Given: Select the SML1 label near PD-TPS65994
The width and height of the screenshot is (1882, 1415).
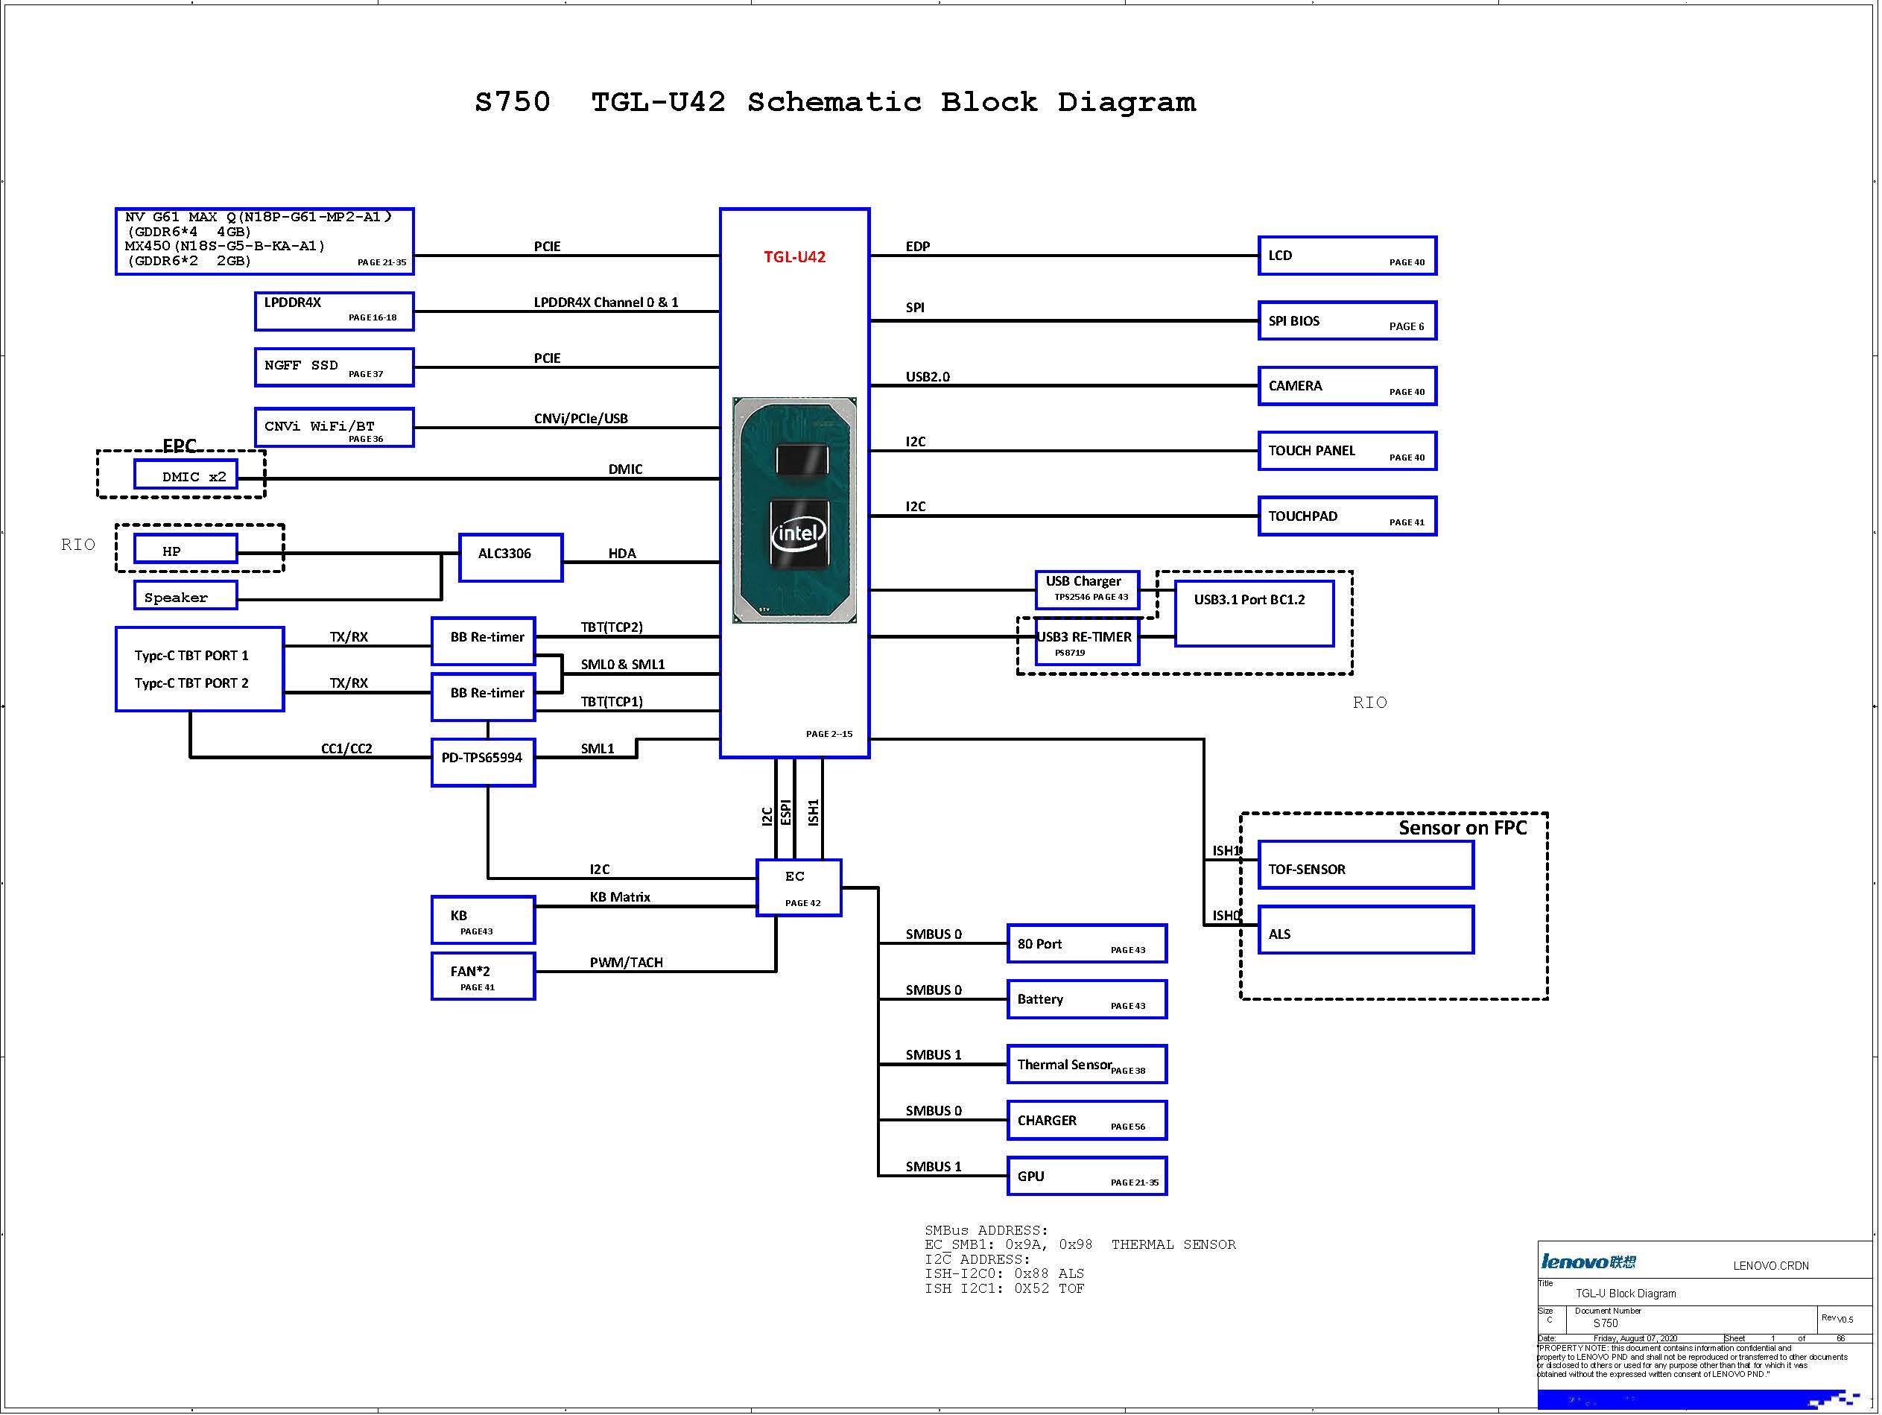Looking at the screenshot, I should pyautogui.click(x=598, y=749).
